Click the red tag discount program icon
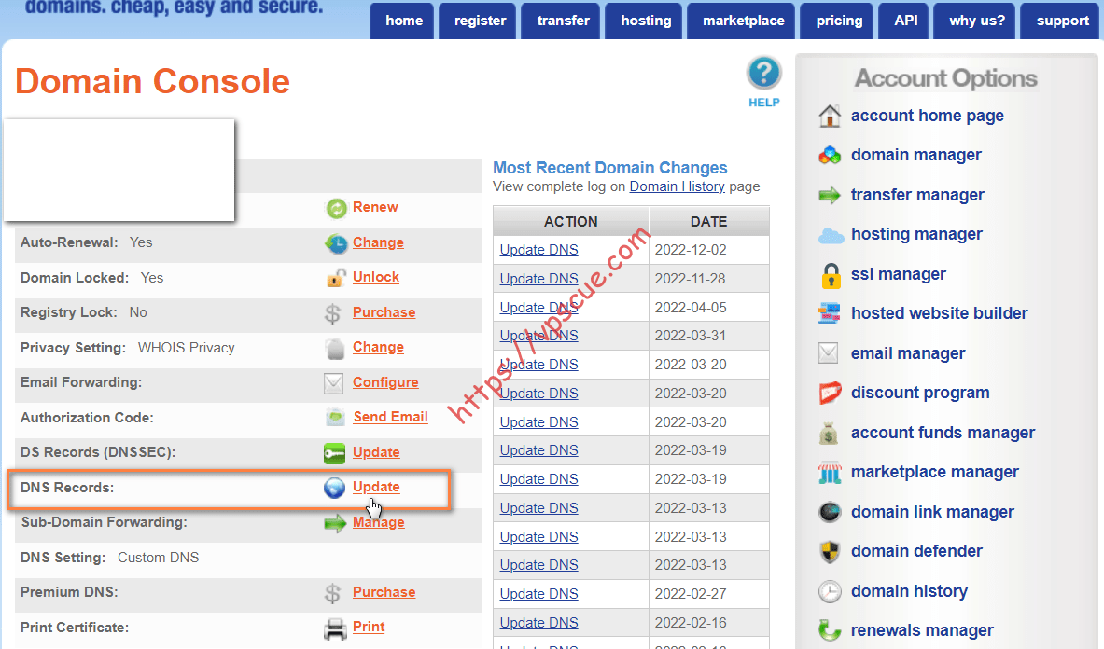The image size is (1104, 649). click(831, 394)
